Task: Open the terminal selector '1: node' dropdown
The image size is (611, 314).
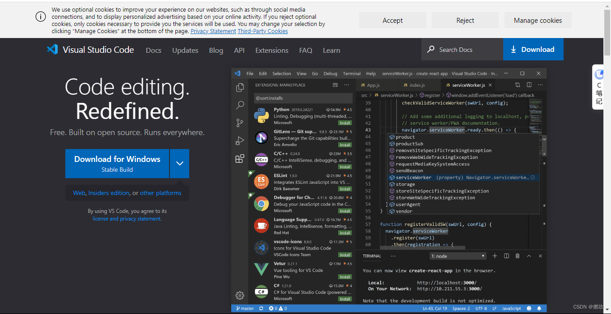Action: click(458, 256)
